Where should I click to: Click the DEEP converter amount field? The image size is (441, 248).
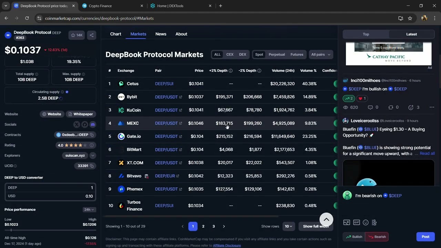(x=50, y=188)
